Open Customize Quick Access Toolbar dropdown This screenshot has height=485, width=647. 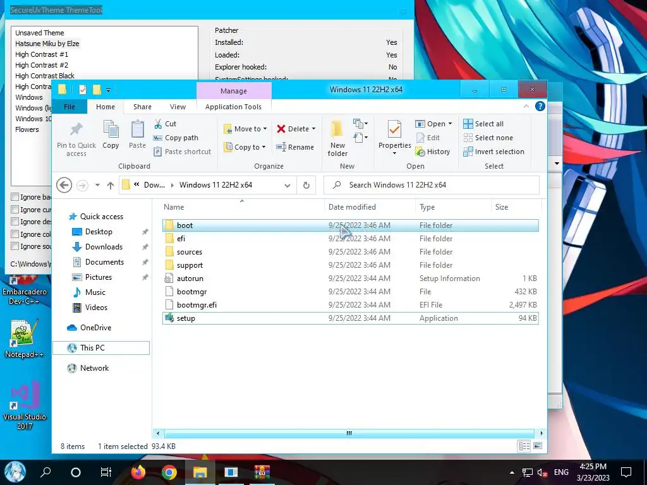(108, 90)
